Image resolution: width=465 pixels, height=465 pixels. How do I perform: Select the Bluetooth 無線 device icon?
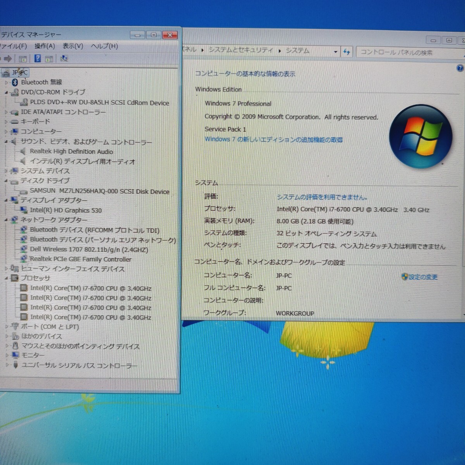[15, 82]
